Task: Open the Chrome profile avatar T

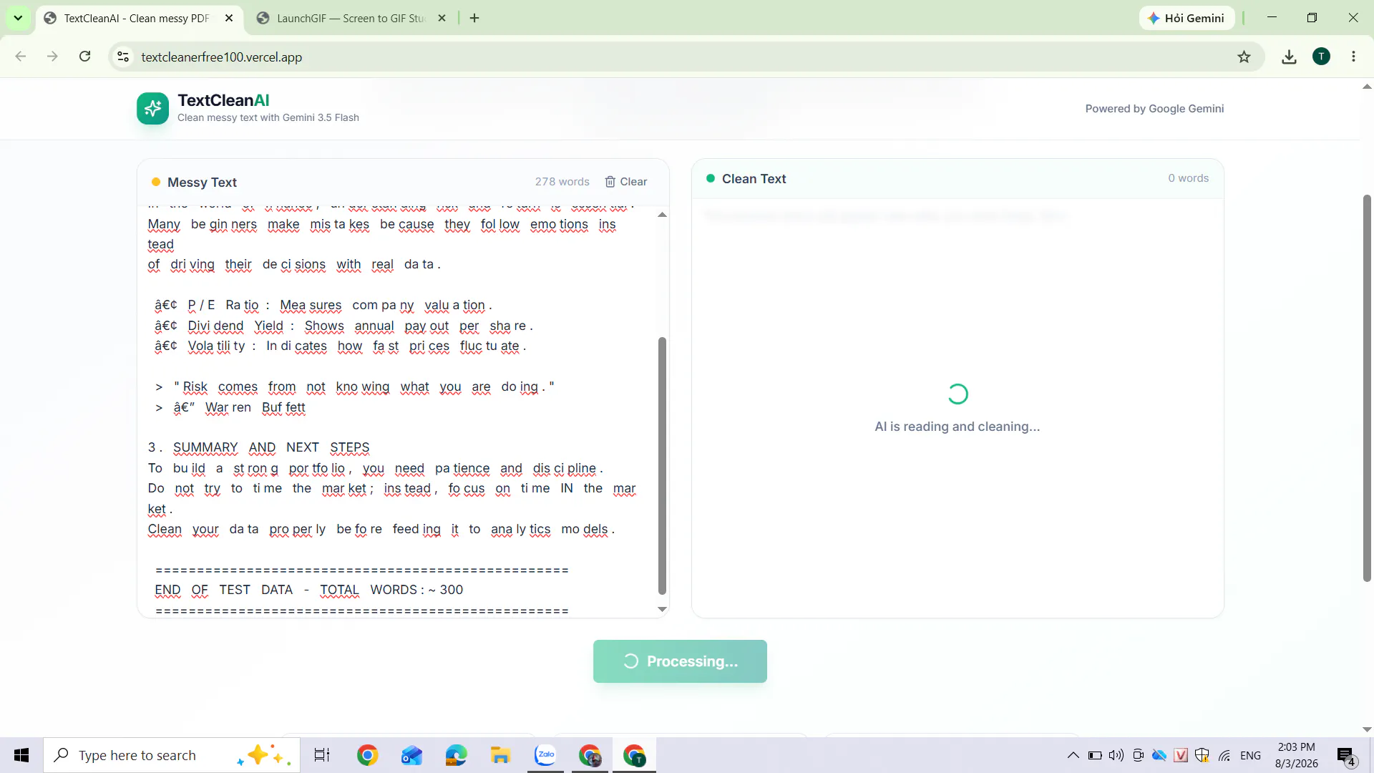Action: [1321, 57]
